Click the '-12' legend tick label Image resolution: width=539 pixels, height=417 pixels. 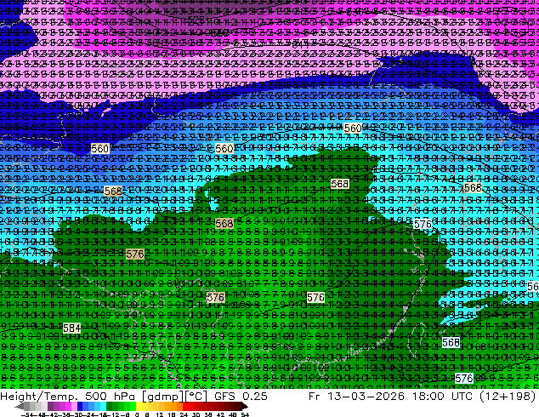[x=115, y=415]
